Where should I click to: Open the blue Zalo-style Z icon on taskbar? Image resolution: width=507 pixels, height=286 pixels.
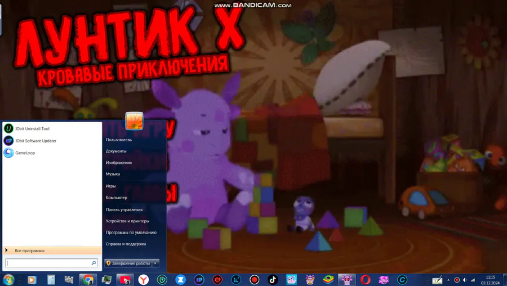tap(180, 280)
